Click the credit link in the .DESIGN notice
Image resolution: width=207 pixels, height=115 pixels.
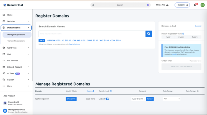(175, 54)
